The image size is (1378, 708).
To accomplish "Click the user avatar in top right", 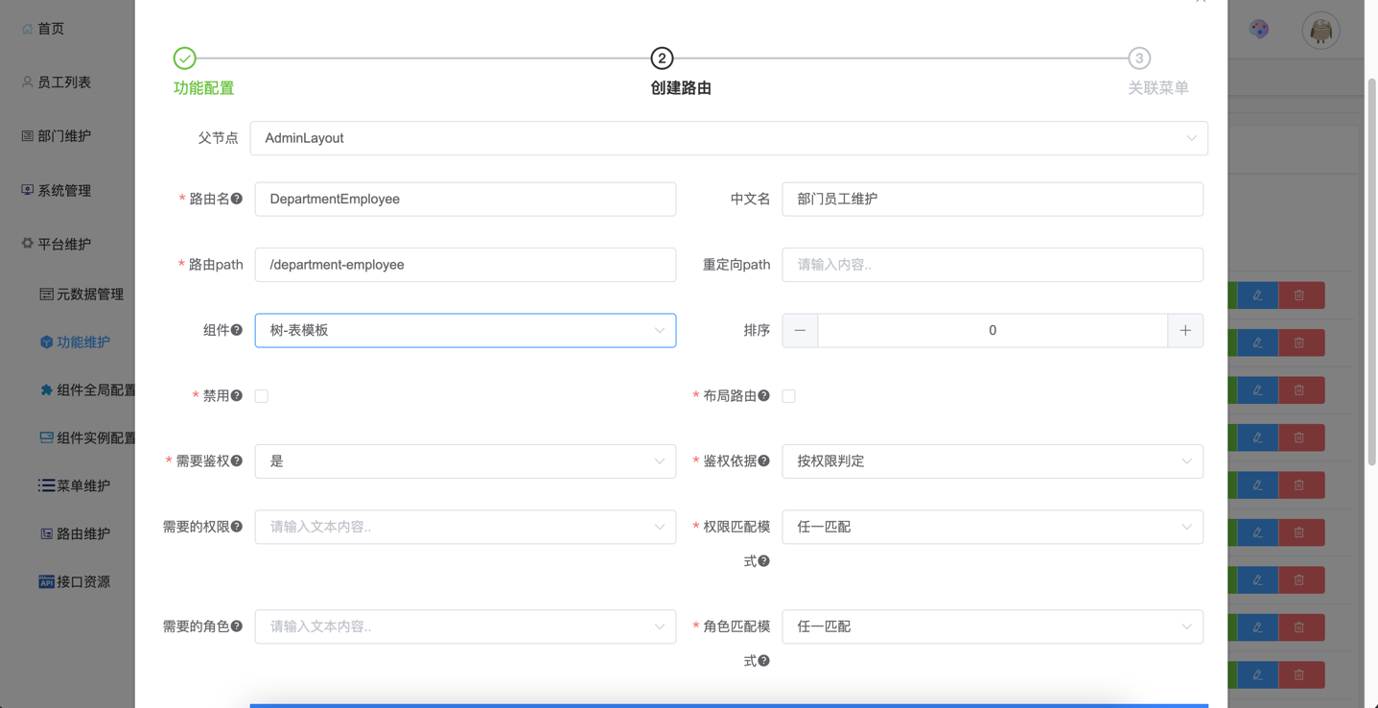I will (x=1320, y=31).
